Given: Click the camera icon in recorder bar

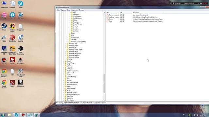Looking at the screenshot, I should click(201, 3).
